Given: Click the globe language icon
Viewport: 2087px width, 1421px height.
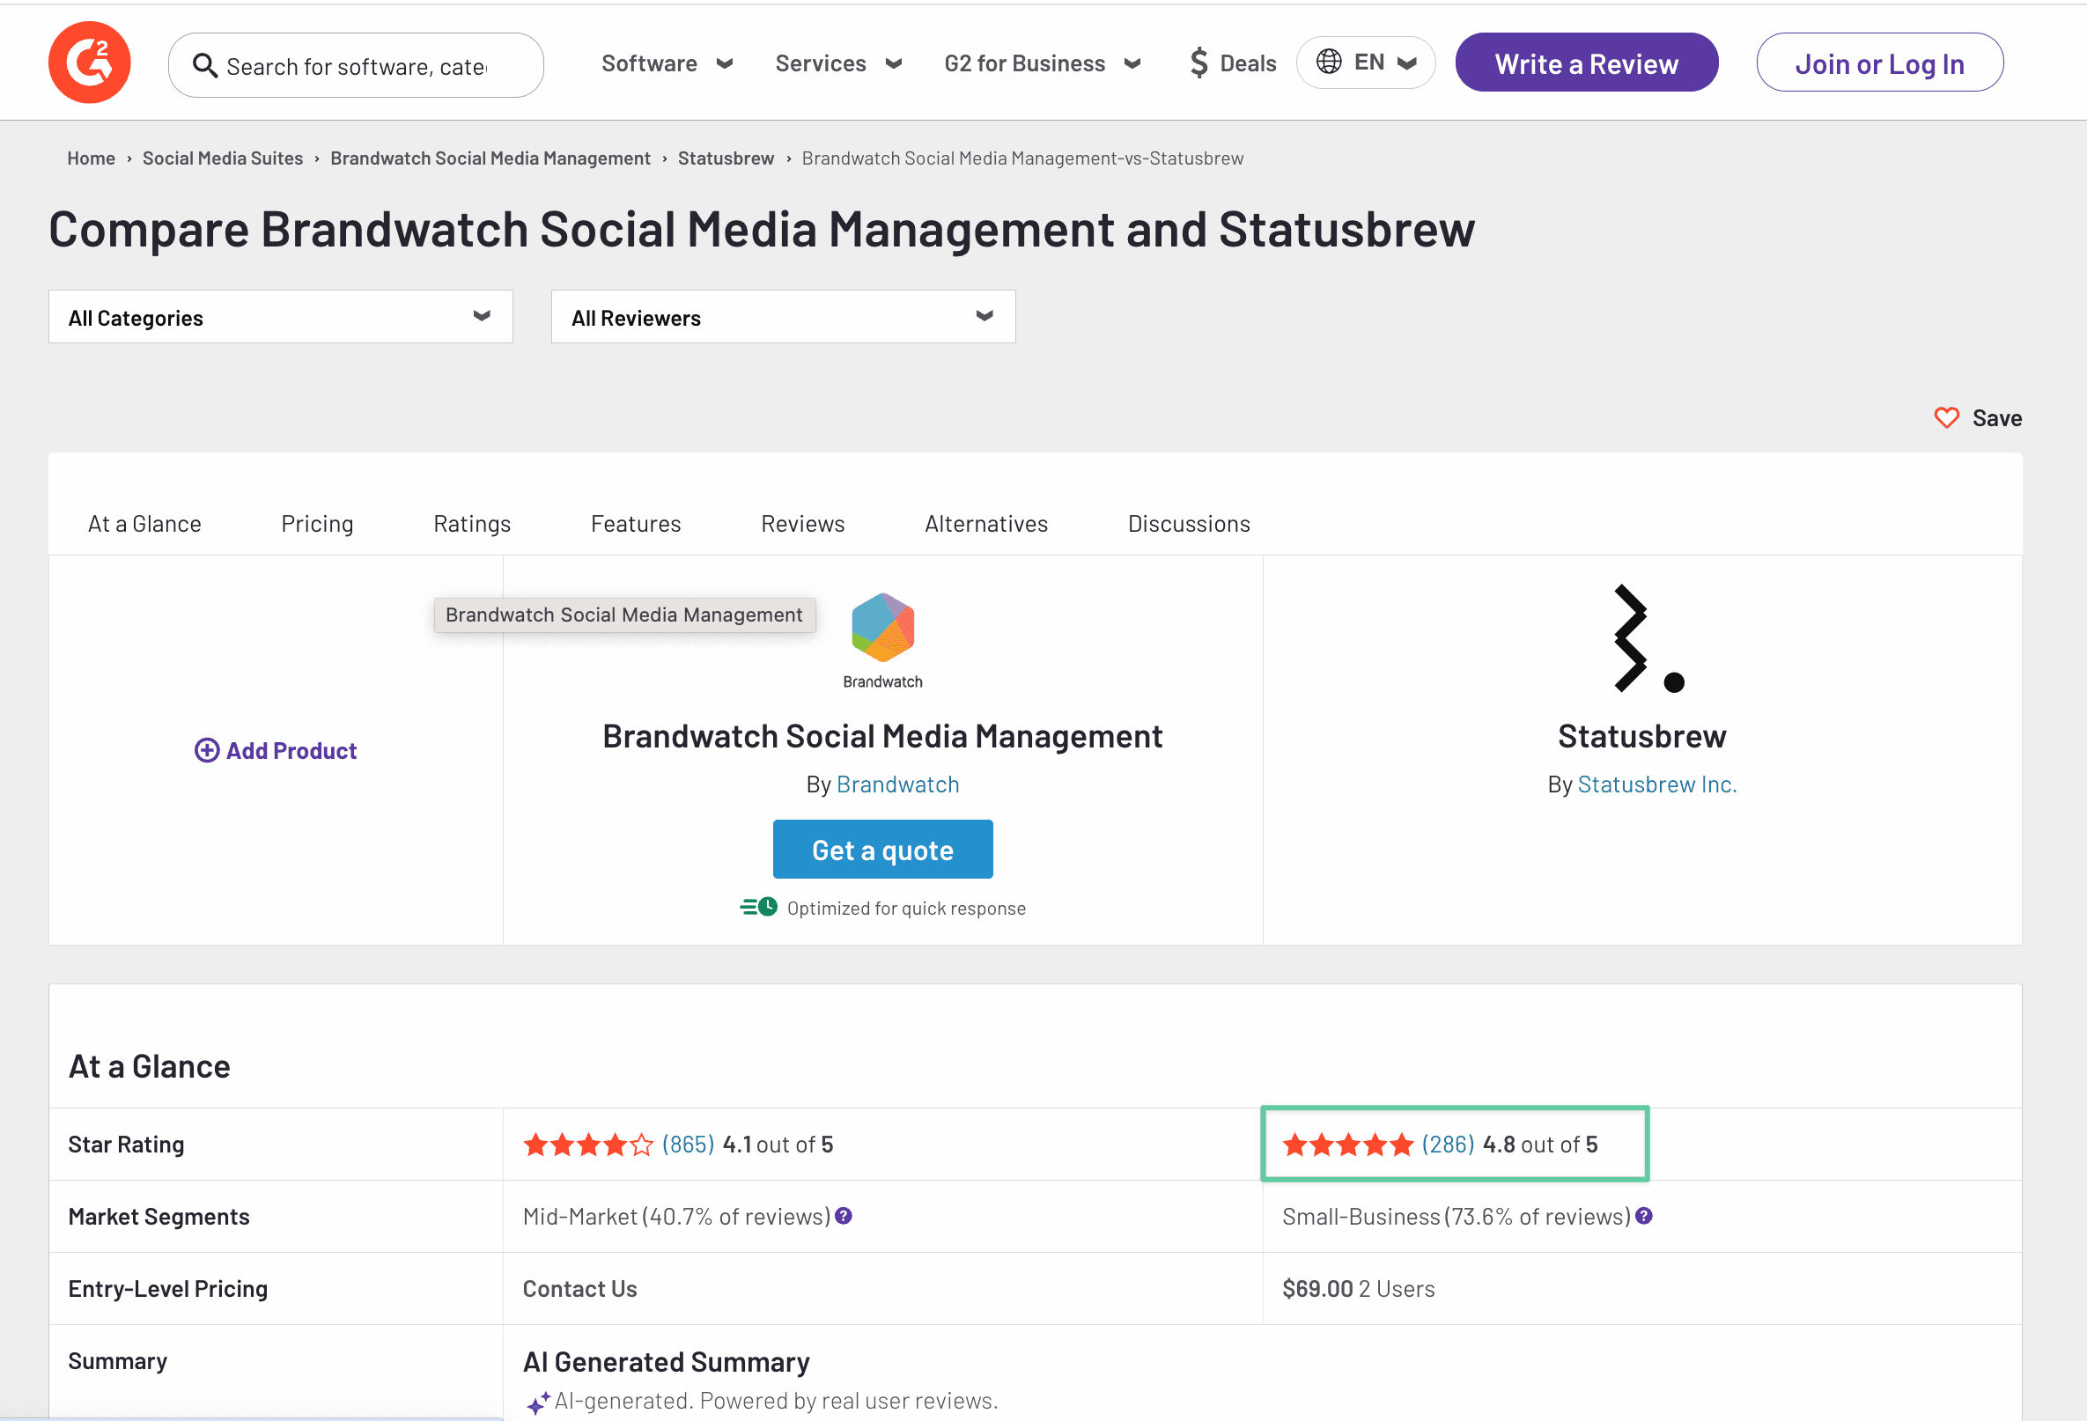Looking at the screenshot, I should [x=1328, y=62].
